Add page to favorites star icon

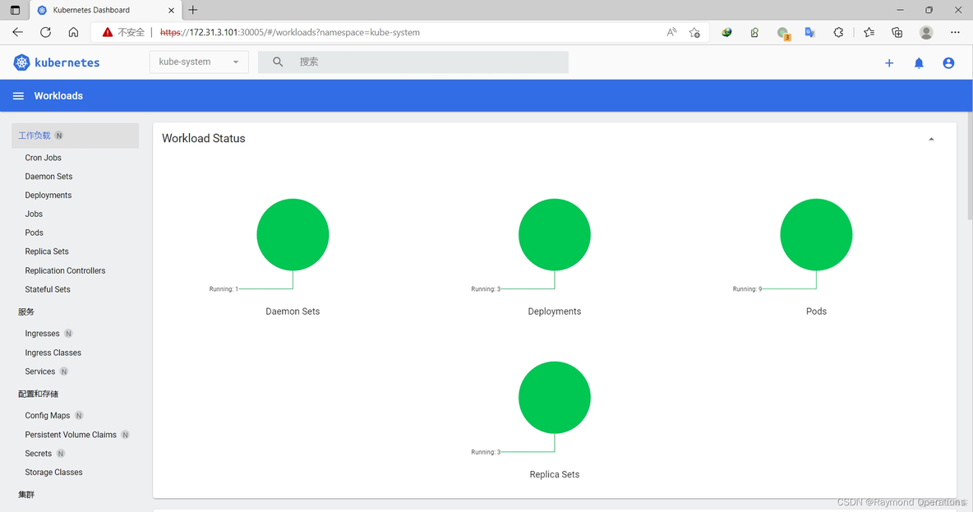[x=694, y=32]
